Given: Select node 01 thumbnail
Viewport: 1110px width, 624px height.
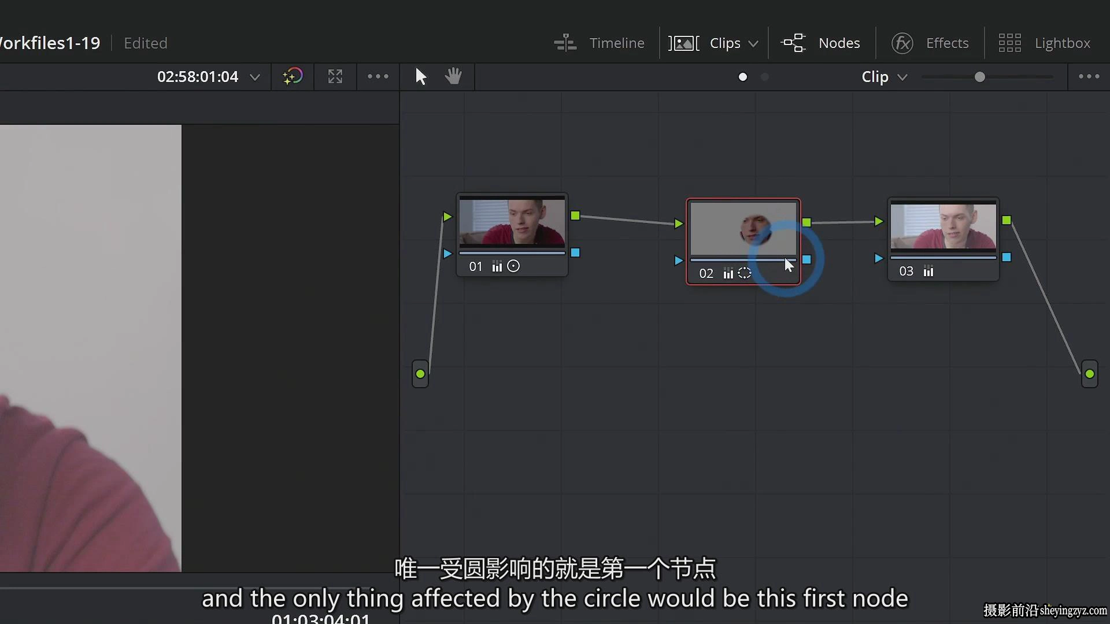Looking at the screenshot, I should coord(512,222).
